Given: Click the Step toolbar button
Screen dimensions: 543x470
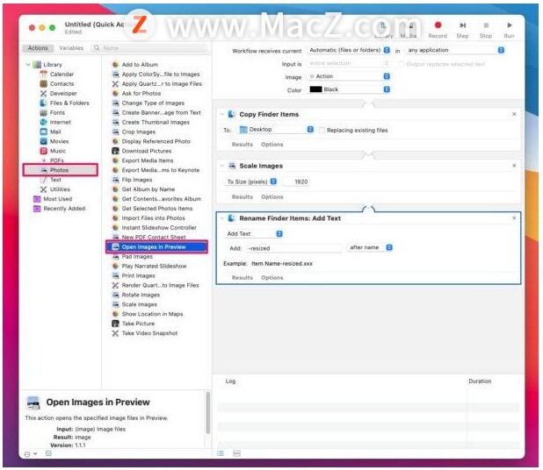Looking at the screenshot, I should pyautogui.click(x=463, y=30).
